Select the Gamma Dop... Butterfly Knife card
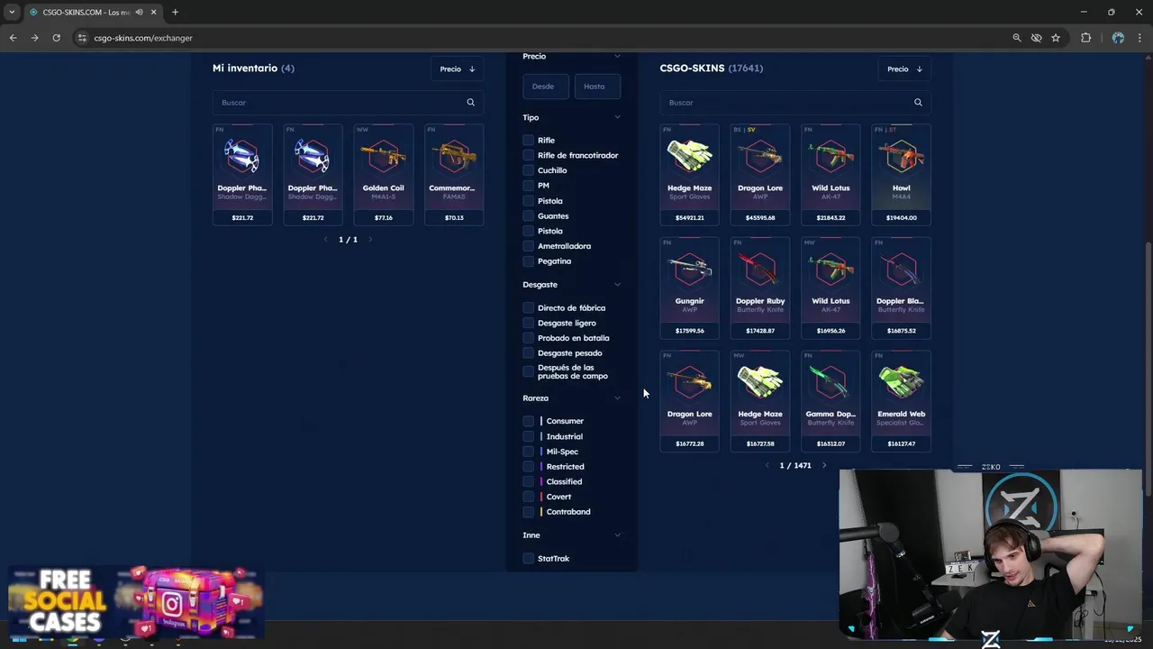1153x649 pixels. [831, 400]
